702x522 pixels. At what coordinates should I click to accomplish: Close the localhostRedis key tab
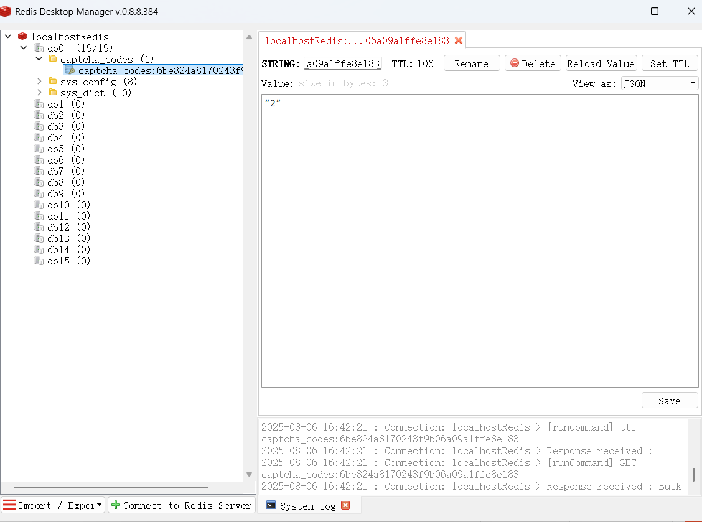[459, 40]
